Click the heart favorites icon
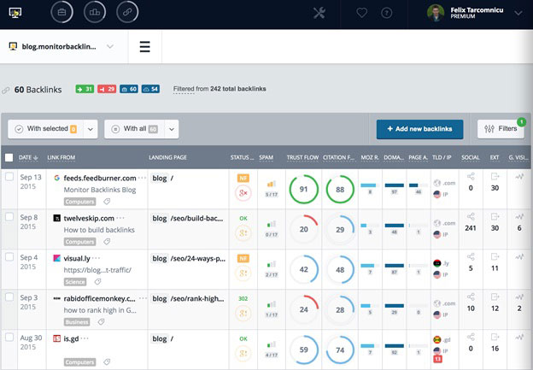Image resolution: width=533 pixels, height=370 pixels. [362, 13]
